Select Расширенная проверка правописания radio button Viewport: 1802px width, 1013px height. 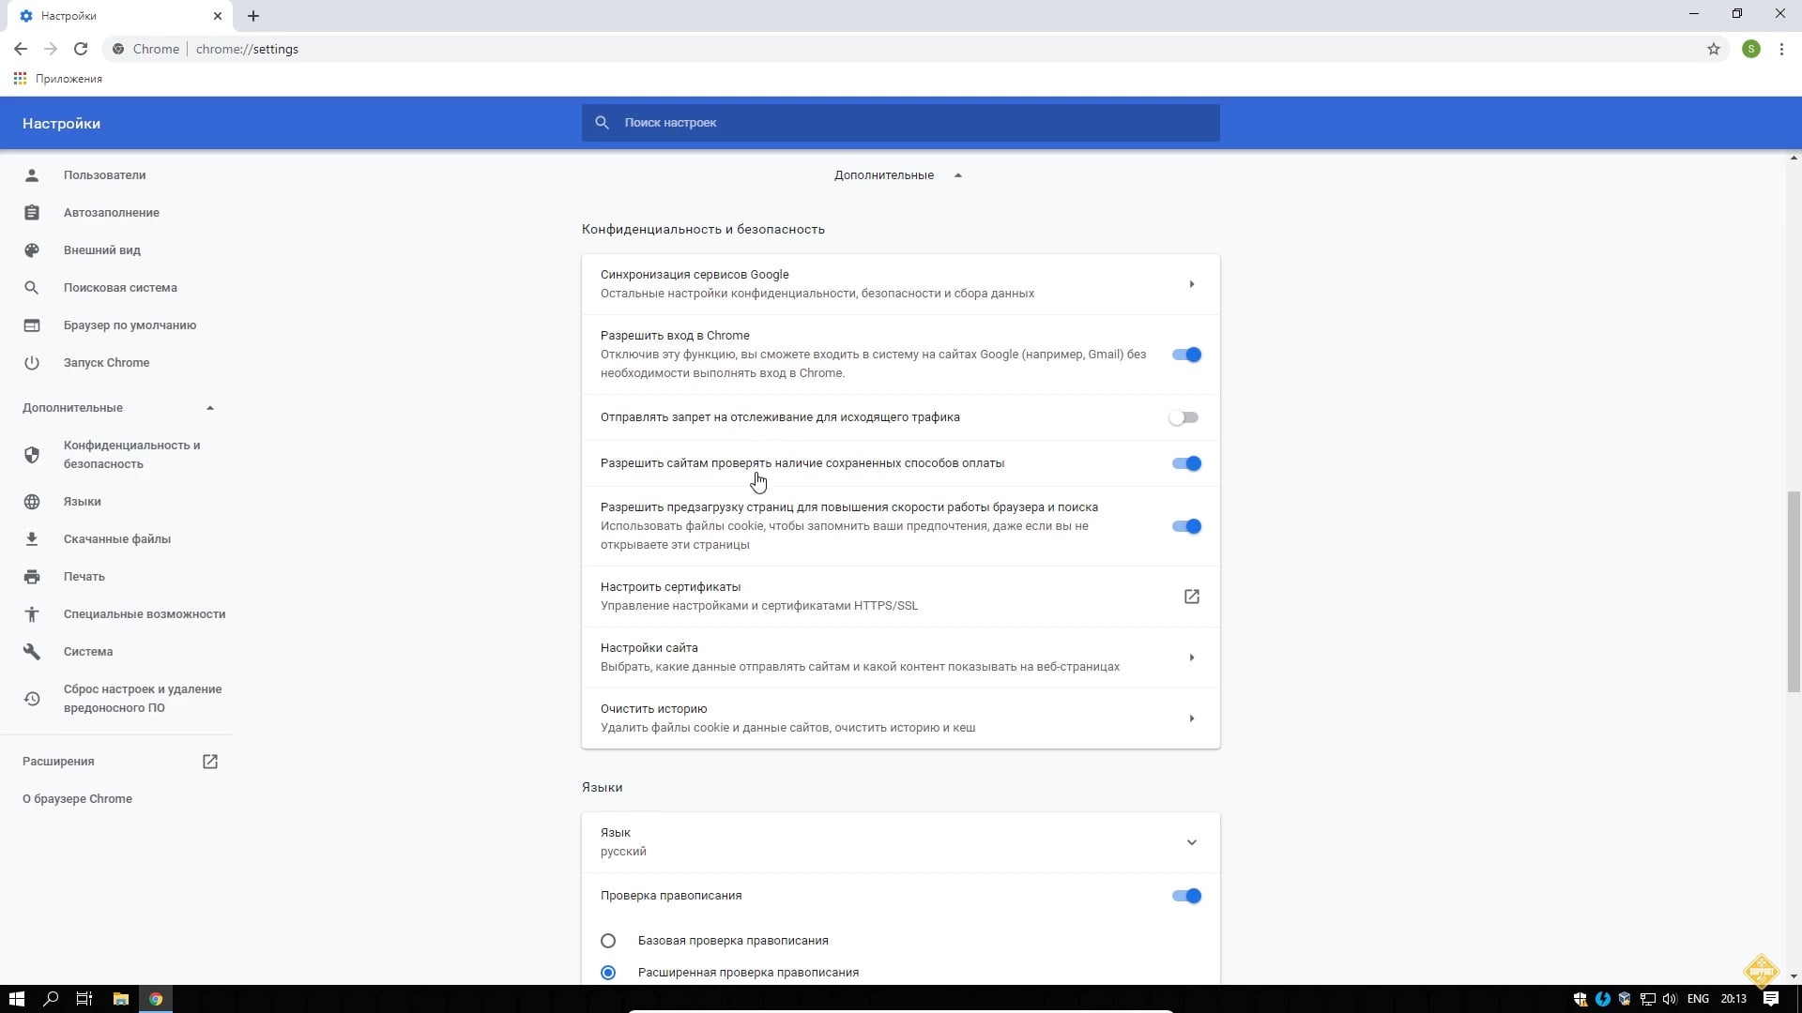(608, 973)
